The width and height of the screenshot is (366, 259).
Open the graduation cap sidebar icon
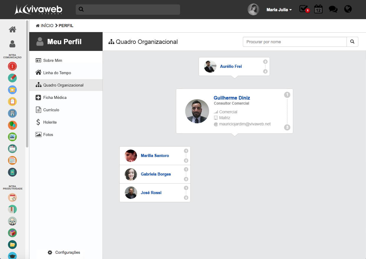pyautogui.click(x=12, y=256)
